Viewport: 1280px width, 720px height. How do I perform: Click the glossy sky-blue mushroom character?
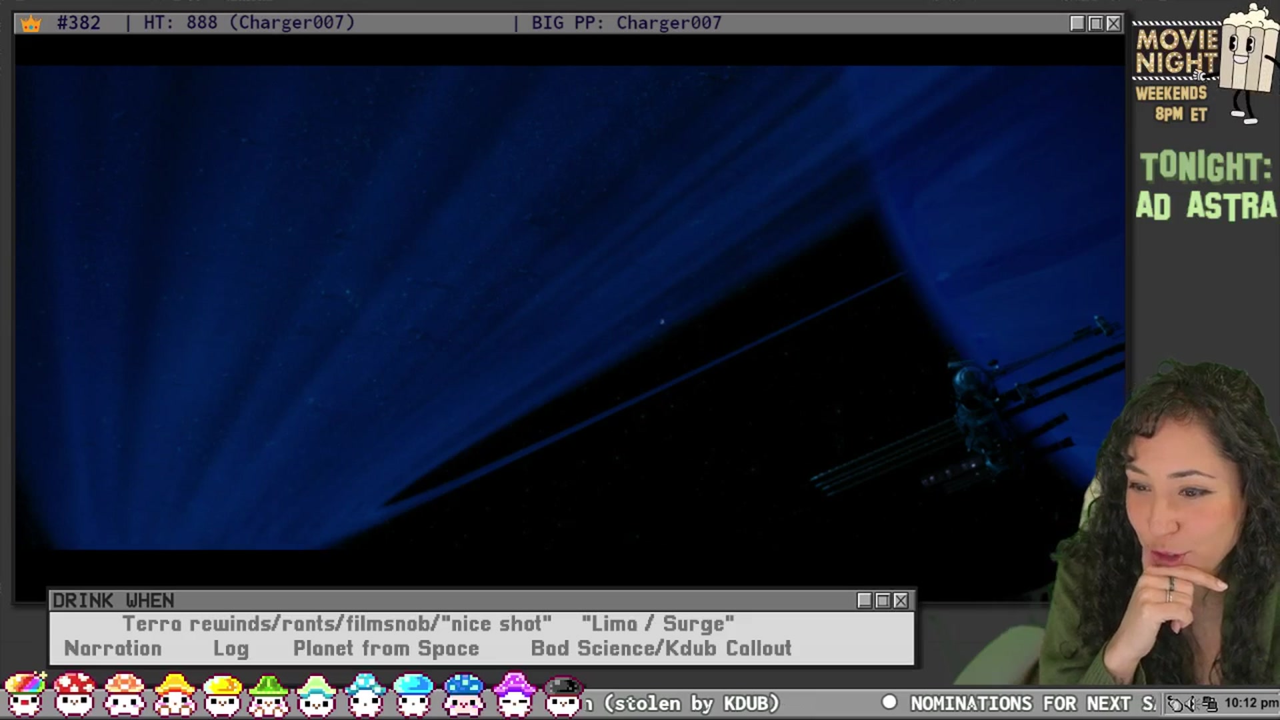(x=413, y=695)
